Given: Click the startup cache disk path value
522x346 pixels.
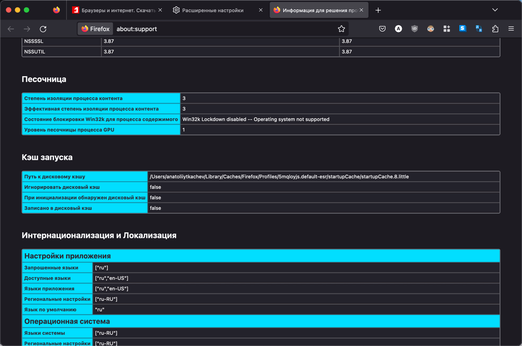Looking at the screenshot, I should click(279, 177).
